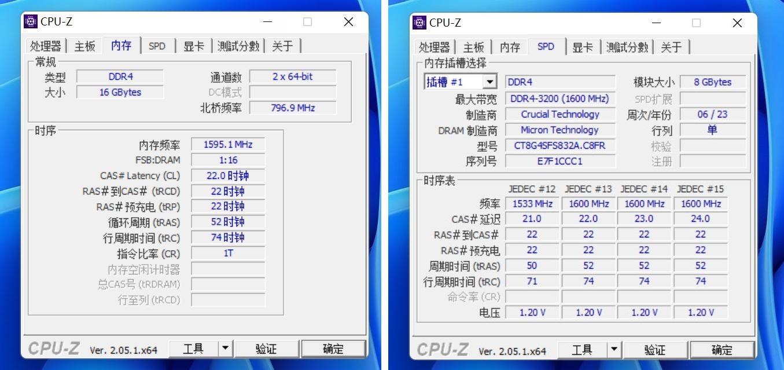Click the DDR4-3200 (1600 MHz) bandwidth value
784x370 pixels.
coord(560,98)
